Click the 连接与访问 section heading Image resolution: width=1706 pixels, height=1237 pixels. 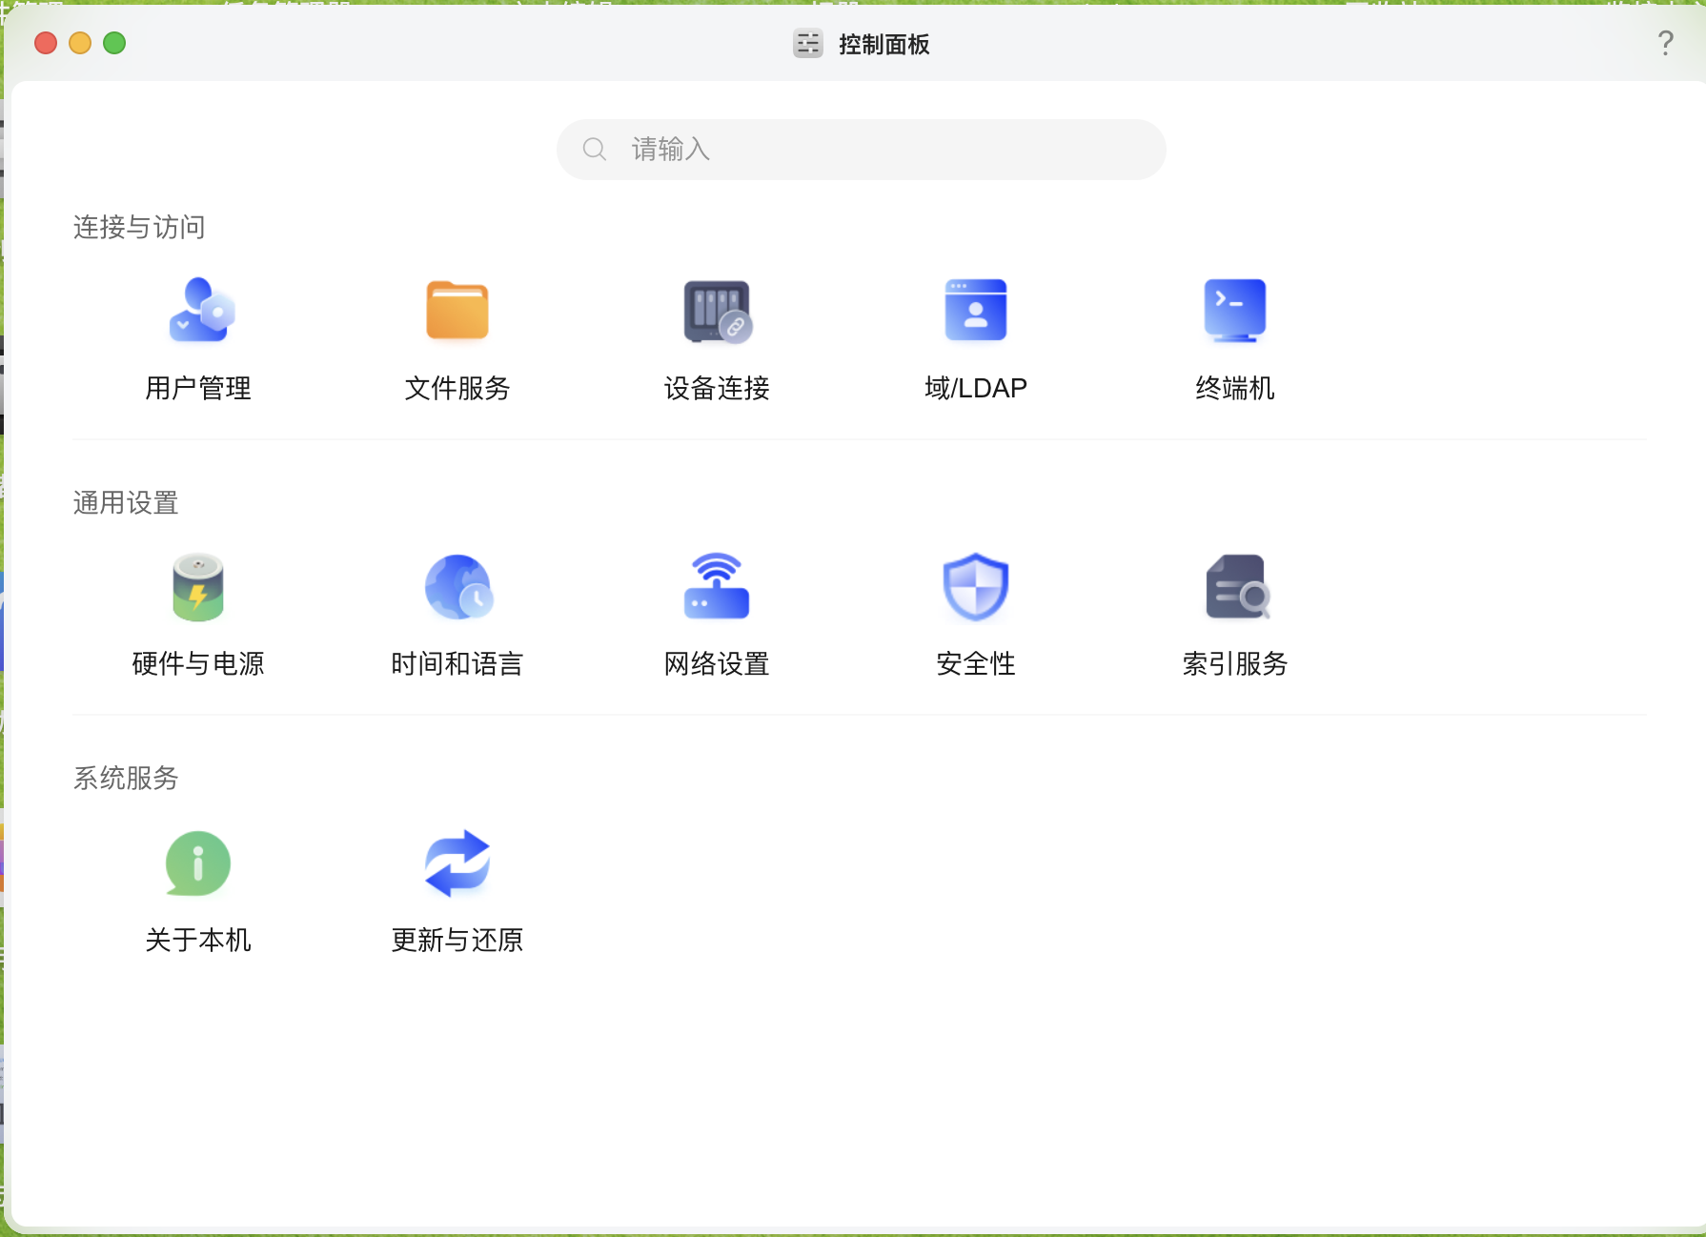pyautogui.click(x=139, y=227)
